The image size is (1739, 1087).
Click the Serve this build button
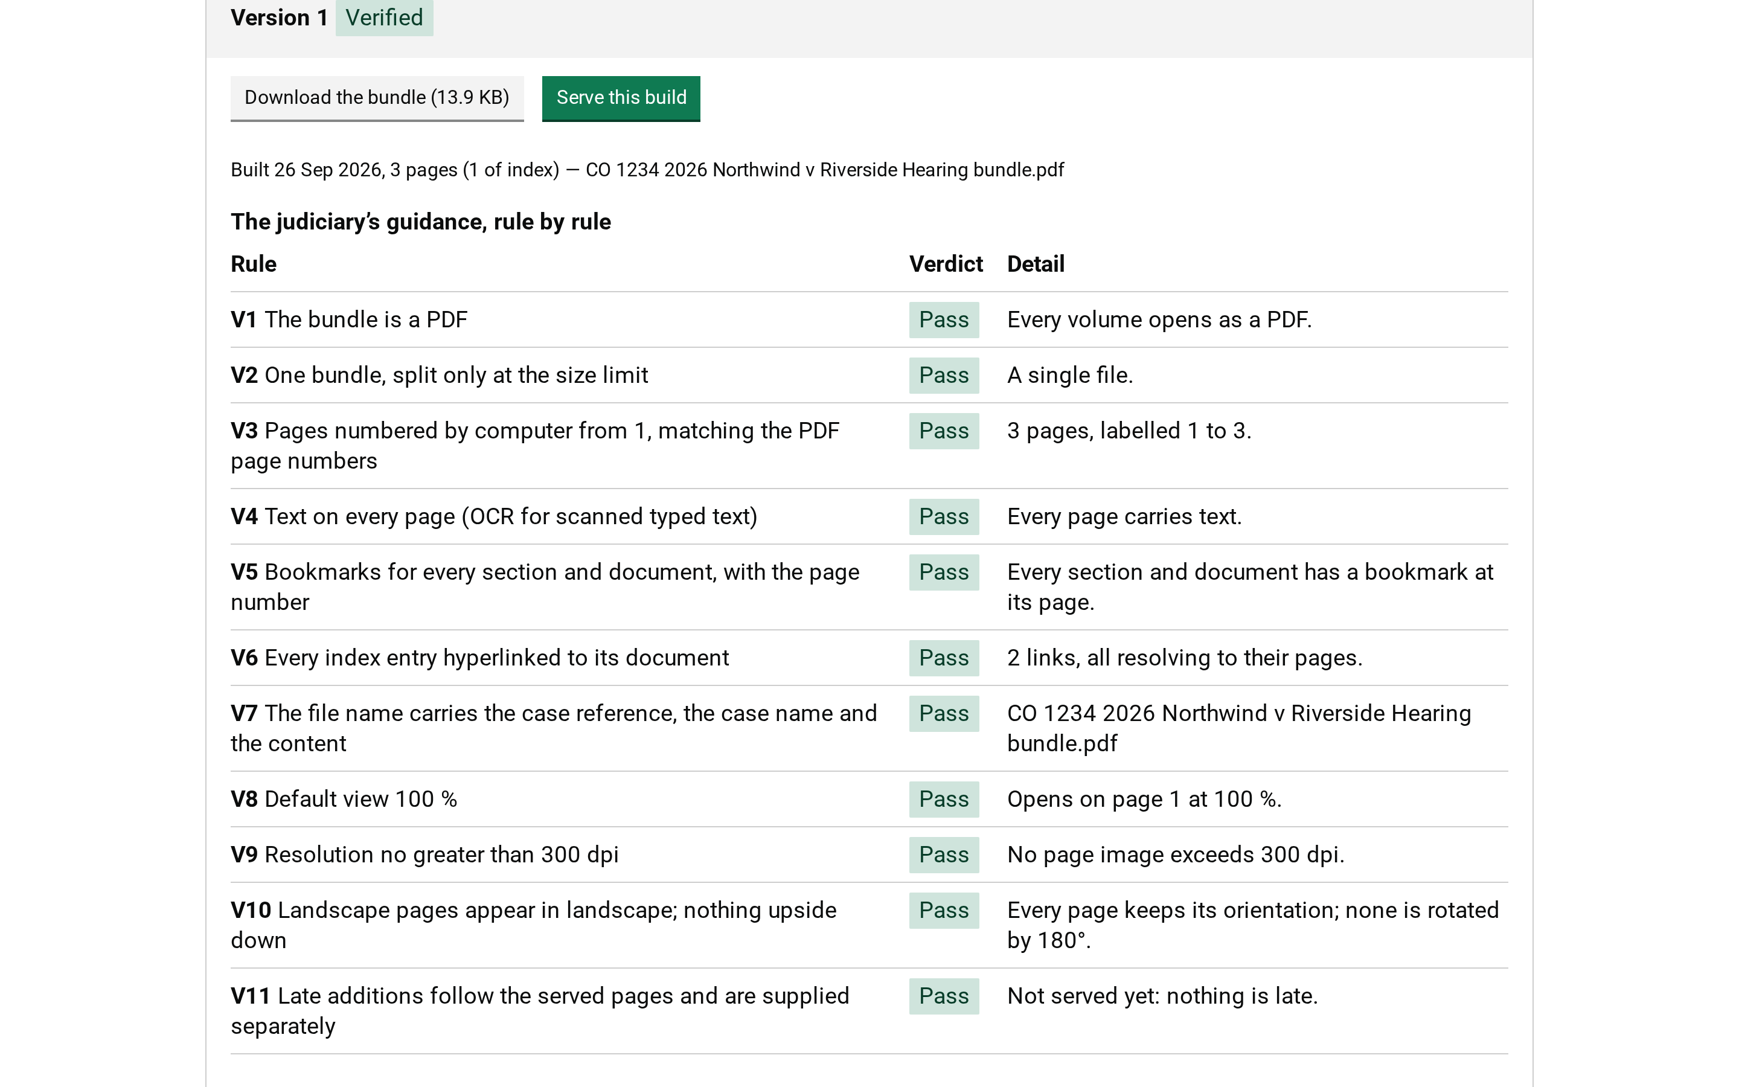pos(621,98)
